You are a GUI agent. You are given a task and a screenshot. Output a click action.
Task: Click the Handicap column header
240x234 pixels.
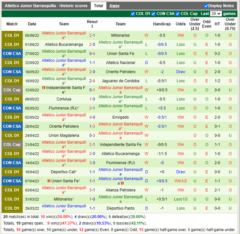(x=162, y=24)
